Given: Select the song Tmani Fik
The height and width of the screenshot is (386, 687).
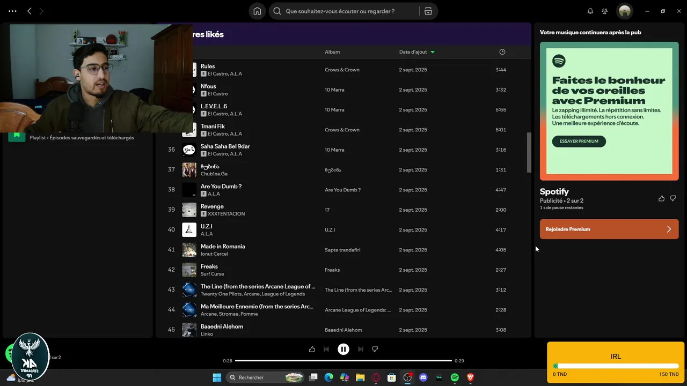Looking at the screenshot, I should pos(213,127).
